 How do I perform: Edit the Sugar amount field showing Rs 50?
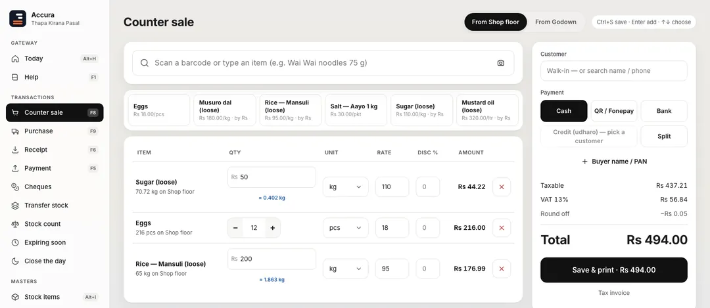point(272,177)
